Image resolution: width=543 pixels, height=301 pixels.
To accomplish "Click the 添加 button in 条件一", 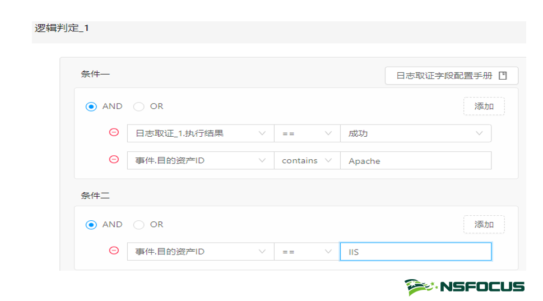I will 484,106.
